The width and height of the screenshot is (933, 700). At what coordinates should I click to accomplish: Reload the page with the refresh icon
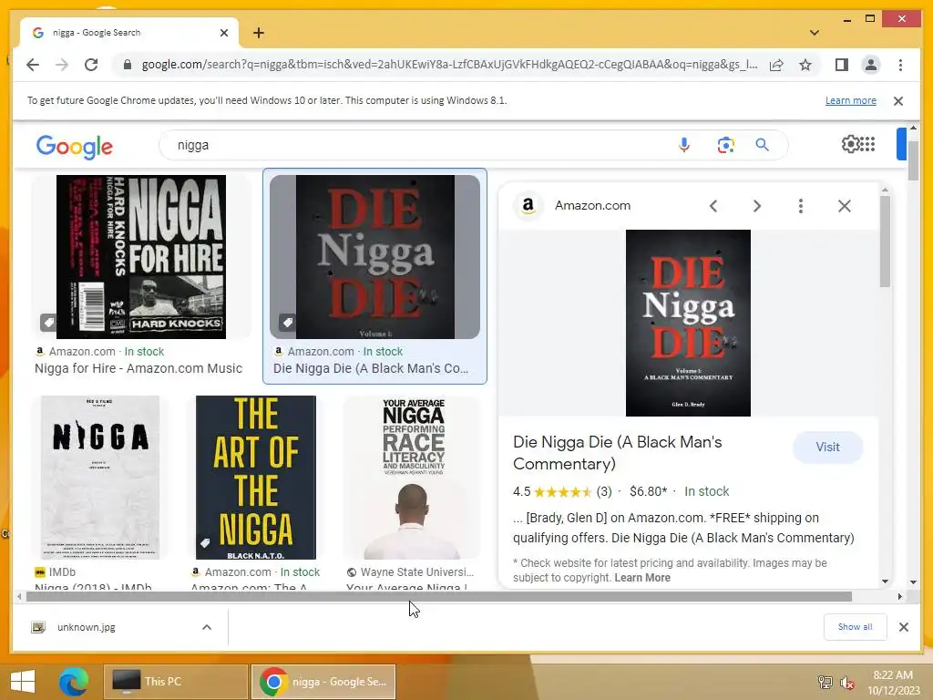coord(91,65)
